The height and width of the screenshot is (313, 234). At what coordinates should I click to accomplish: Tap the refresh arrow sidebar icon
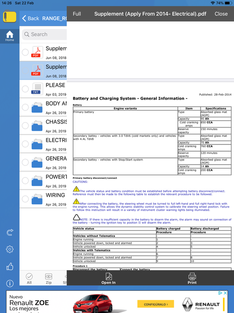(x=9, y=232)
